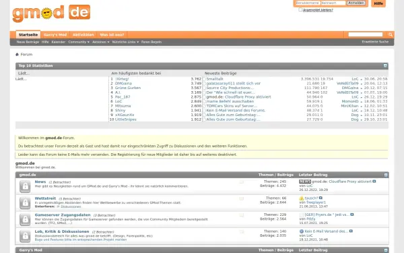This screenshot has width=404, height=253.
Task: Open Kalender in the sub-navigation
Action: pyautogui.click(x=58, y=42)
